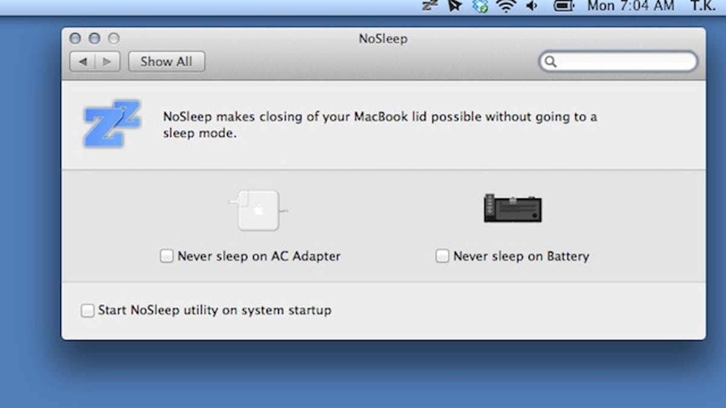Click the Show All button
The image size is (726, 408).
pos(166,62)
